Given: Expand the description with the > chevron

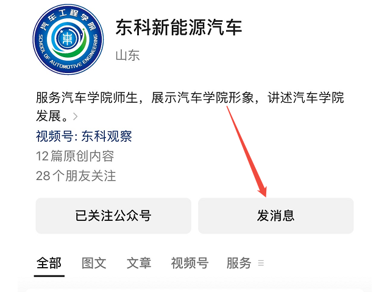Looking at the screenshot, I should 76,116.
